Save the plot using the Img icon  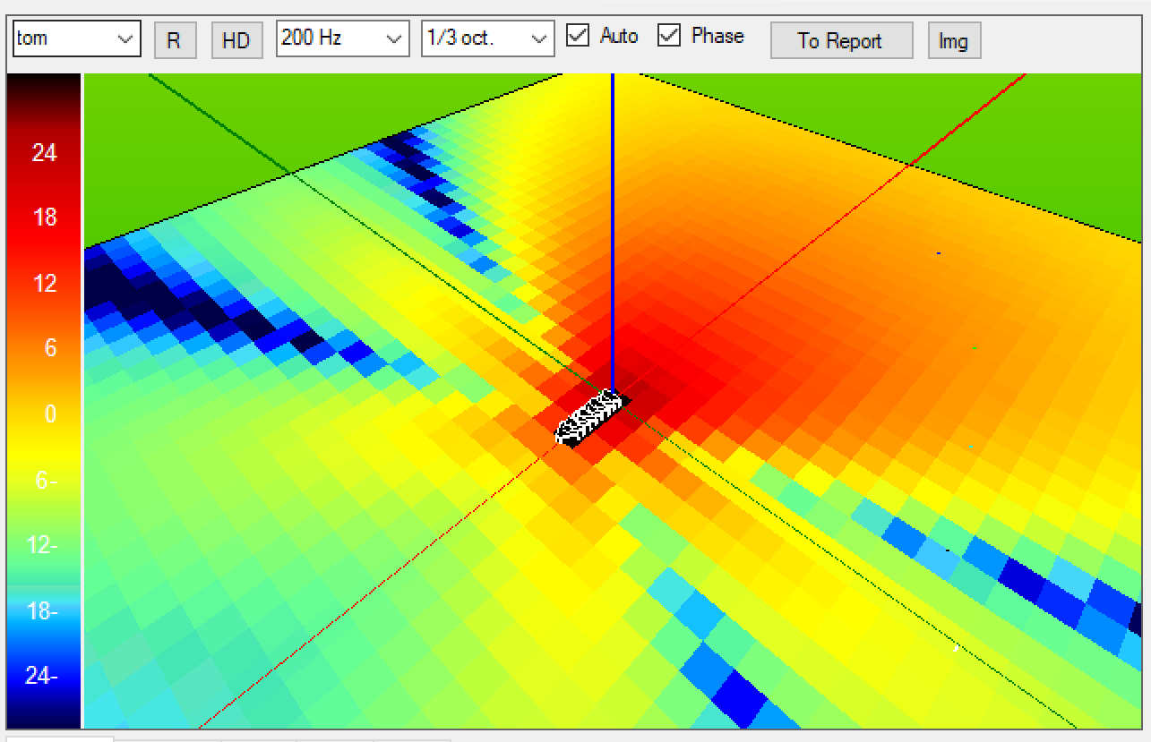954,40
